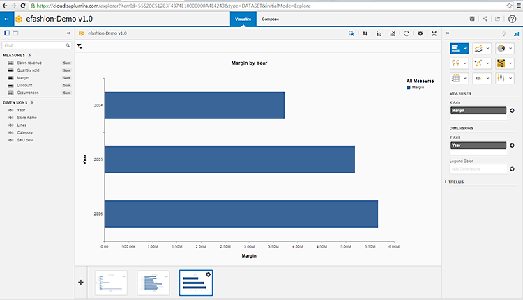Image resolution: width=523 pixels, height=300 pixels.
Task: Click the back arrow in header
Action: 6,19
